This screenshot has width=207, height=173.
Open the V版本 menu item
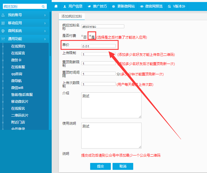177,6
